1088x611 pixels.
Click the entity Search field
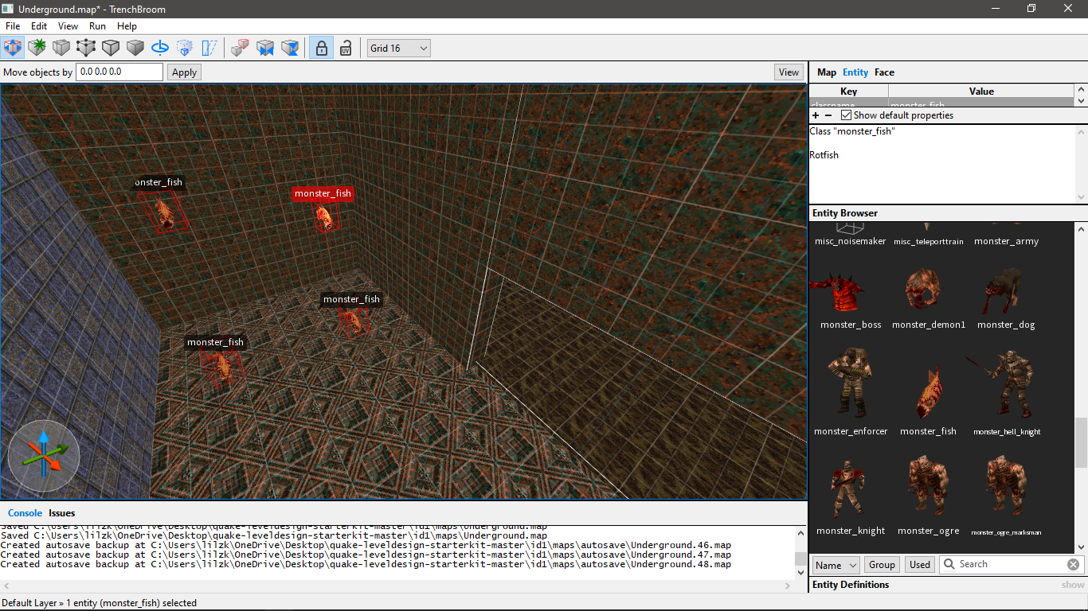(1010, 564)
